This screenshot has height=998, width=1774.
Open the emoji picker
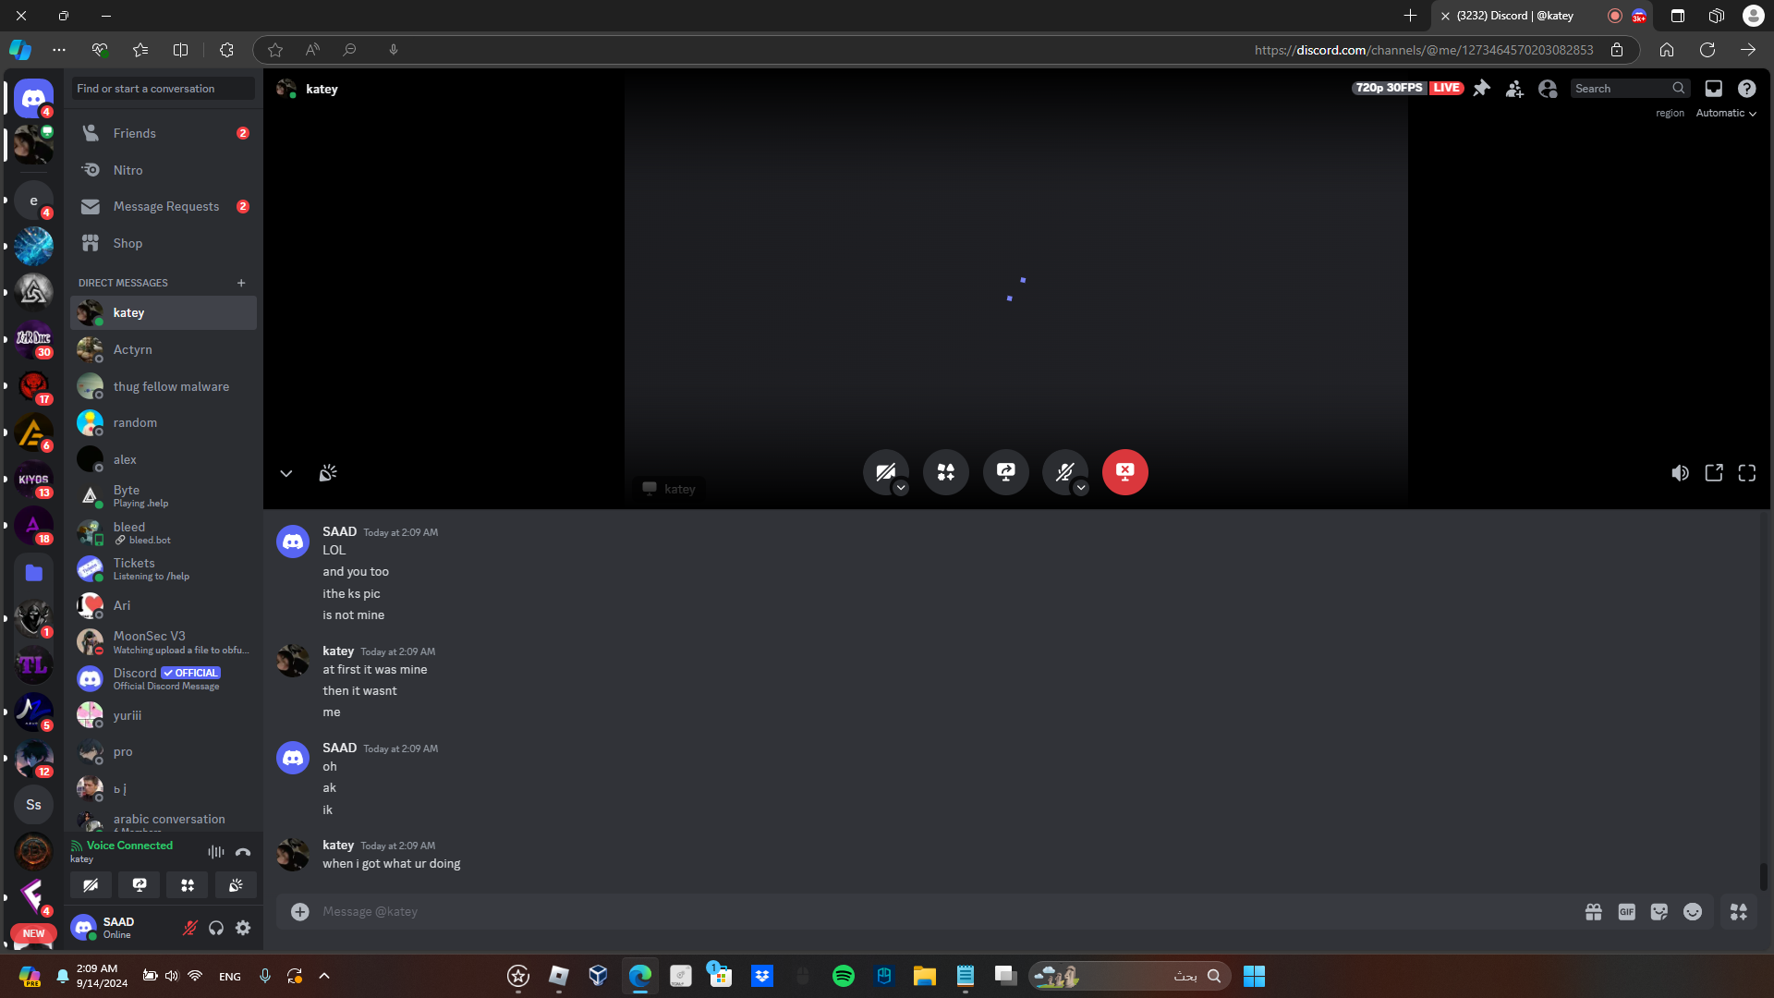[x=1693, y=912]
